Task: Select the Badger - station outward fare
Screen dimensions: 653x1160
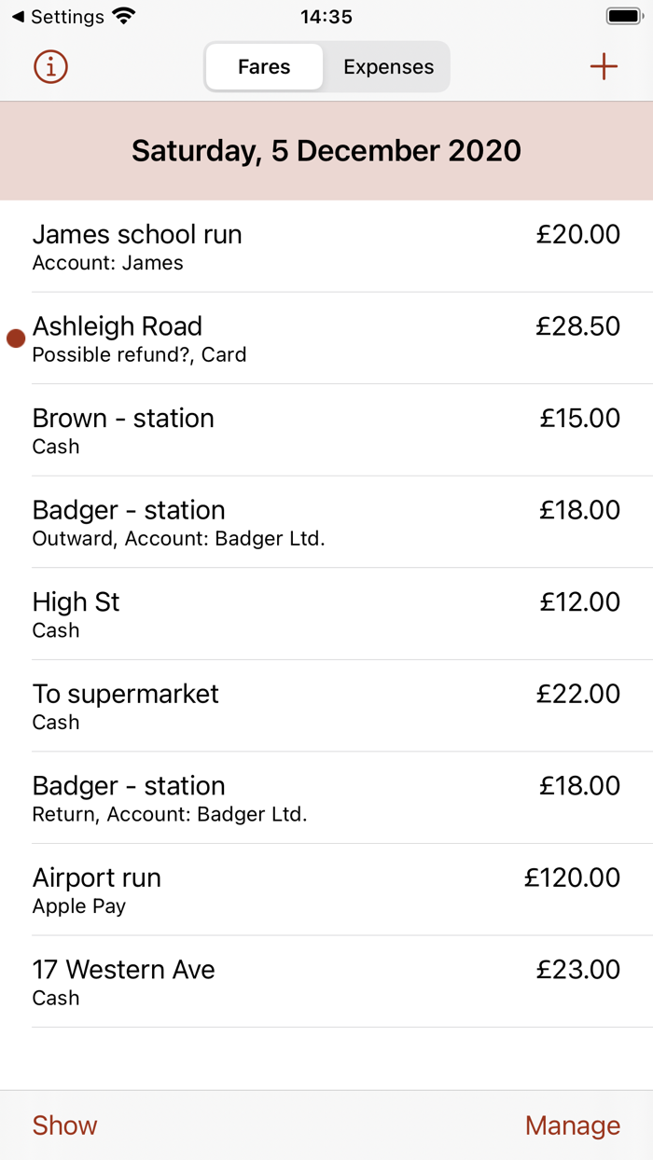Action: pos(326,522)
